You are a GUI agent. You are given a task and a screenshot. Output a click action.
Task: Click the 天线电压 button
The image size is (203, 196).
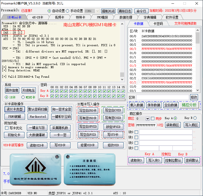[x=28, y=90]
